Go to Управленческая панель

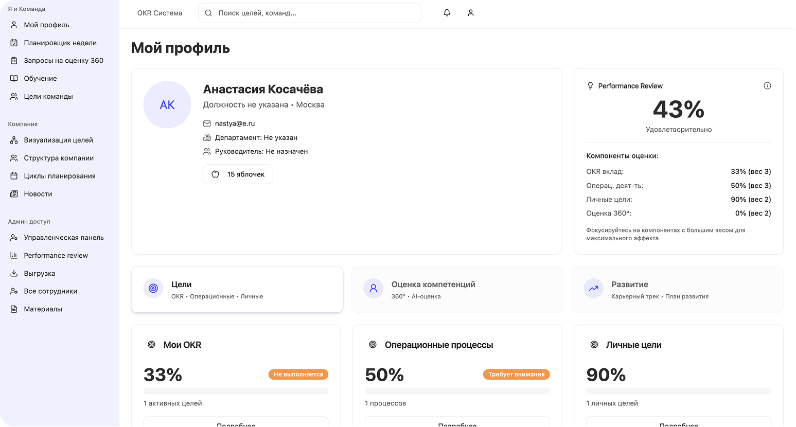(x=64, y=237)
